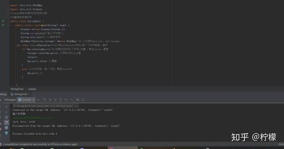Toggle soft-wrap in the console

(6, 117)
